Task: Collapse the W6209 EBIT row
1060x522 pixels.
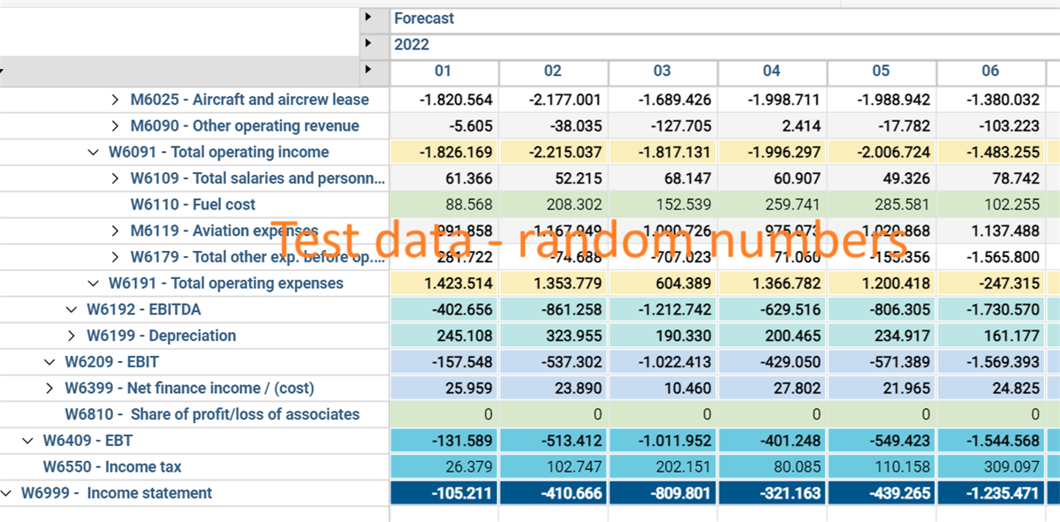Action: (49, 362)
